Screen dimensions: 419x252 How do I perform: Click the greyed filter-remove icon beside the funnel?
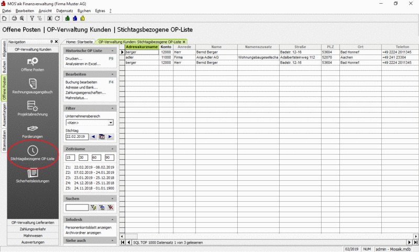point(40,18)
